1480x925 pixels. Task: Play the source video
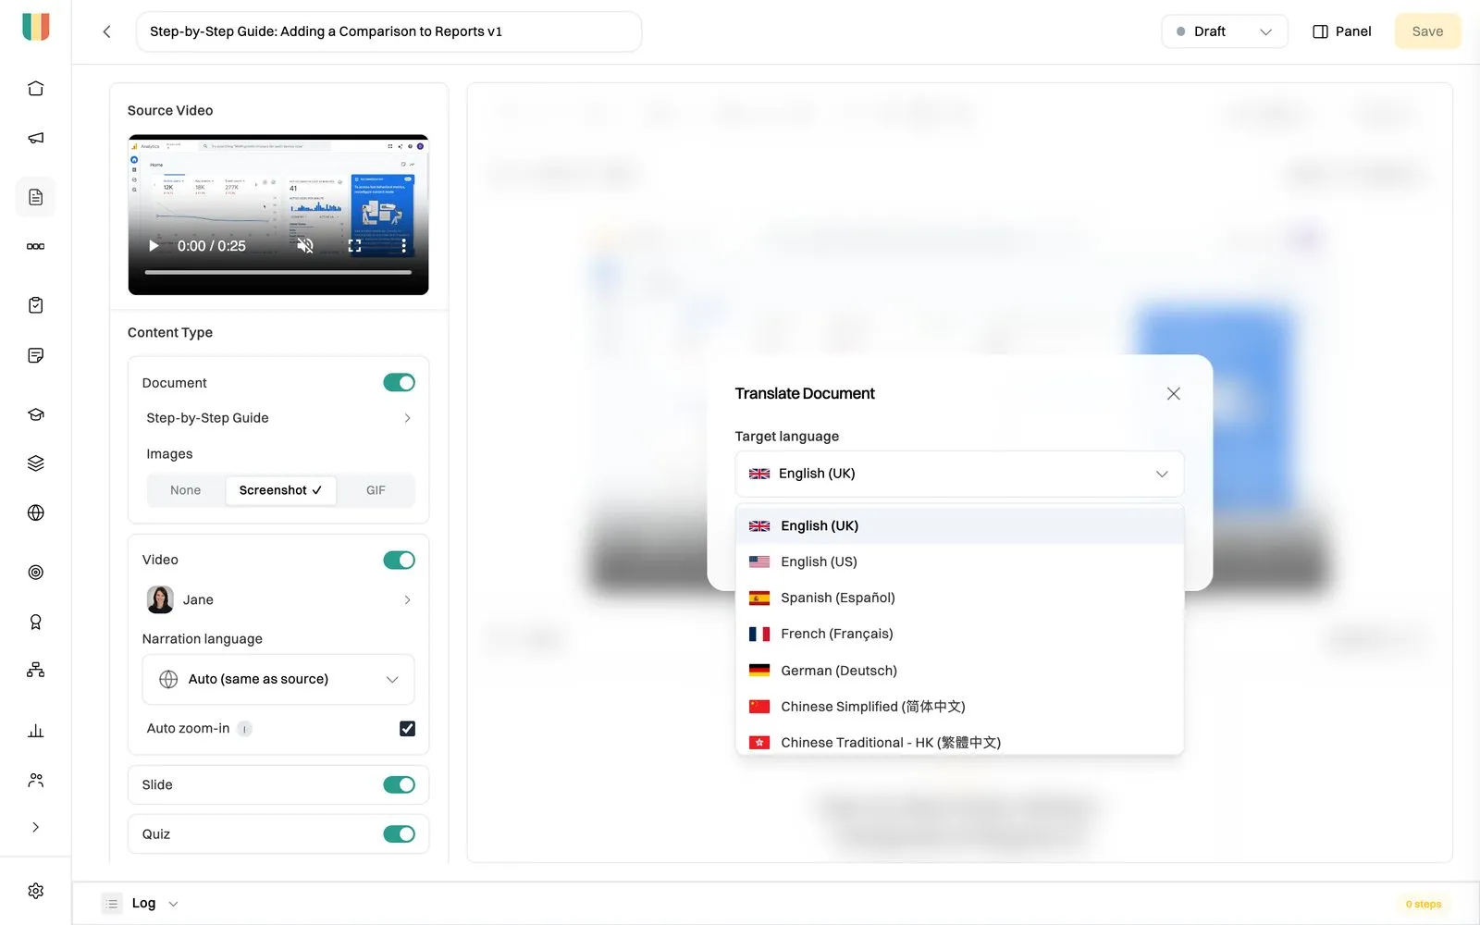click(154, 246)
